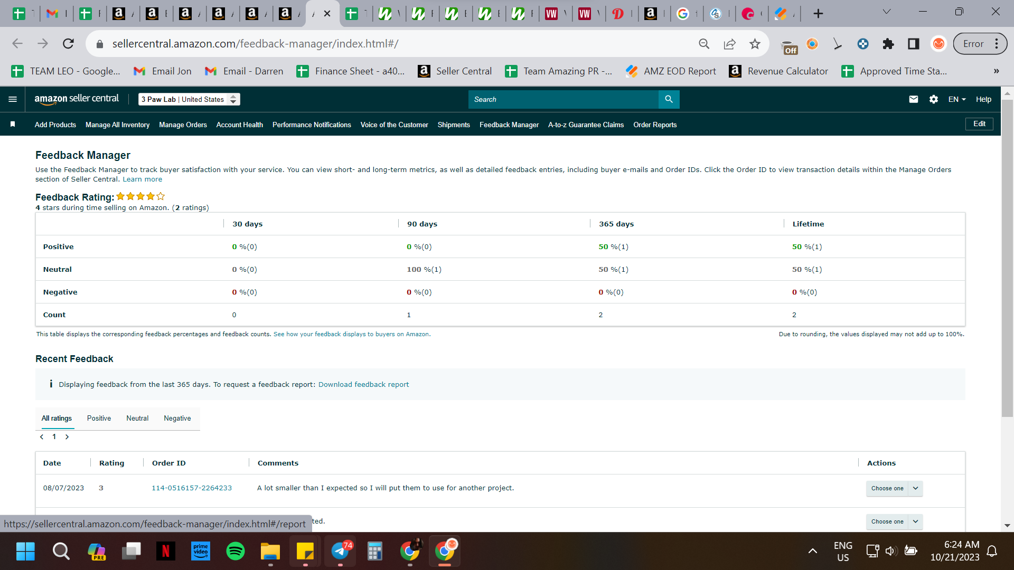Open the tab search dropdown arrow
The height and width of the screenshot is (570, 1014).
click(x=887, y=12)
